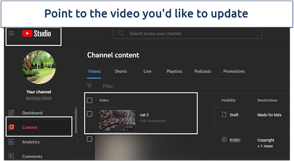Click the sidebar vertical scrollbar
This screenshot has width=294, height=161.
pyautogui.click(x=76, y=120)
